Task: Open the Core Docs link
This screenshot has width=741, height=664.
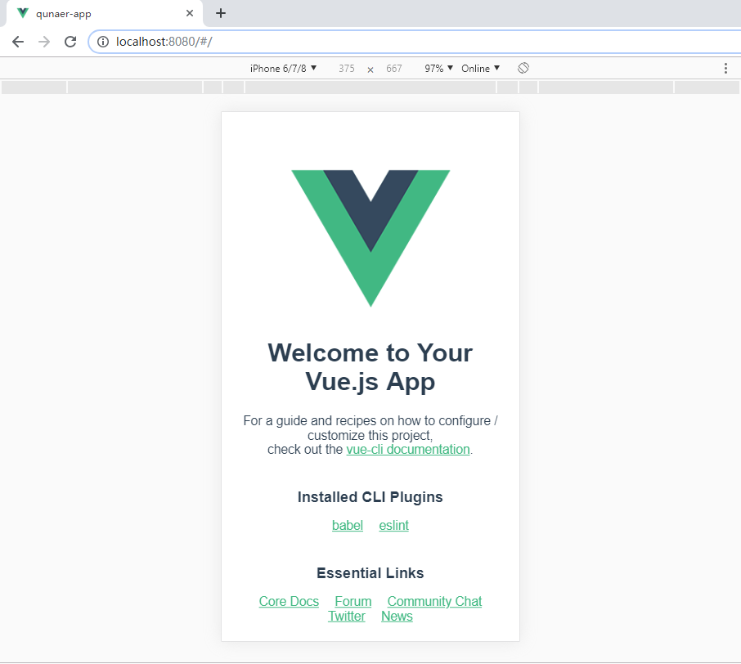Action: click(289, 602)
